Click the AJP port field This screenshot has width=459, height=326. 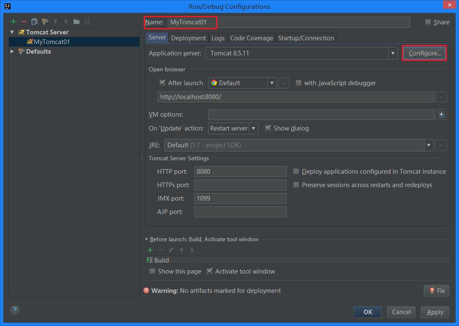[240, 212]
